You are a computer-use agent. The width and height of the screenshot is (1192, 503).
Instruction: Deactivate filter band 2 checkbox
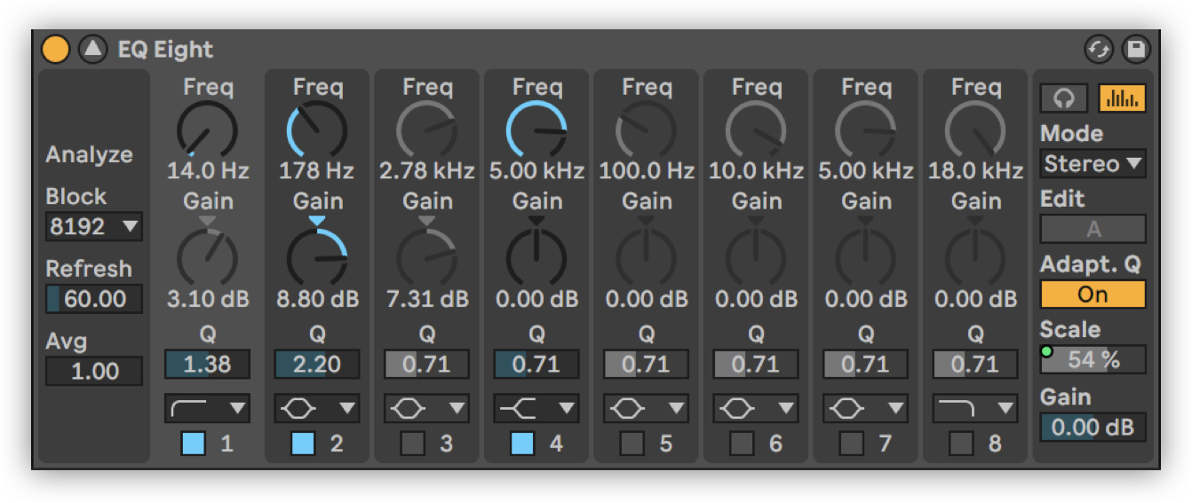(x=303, y=443)
